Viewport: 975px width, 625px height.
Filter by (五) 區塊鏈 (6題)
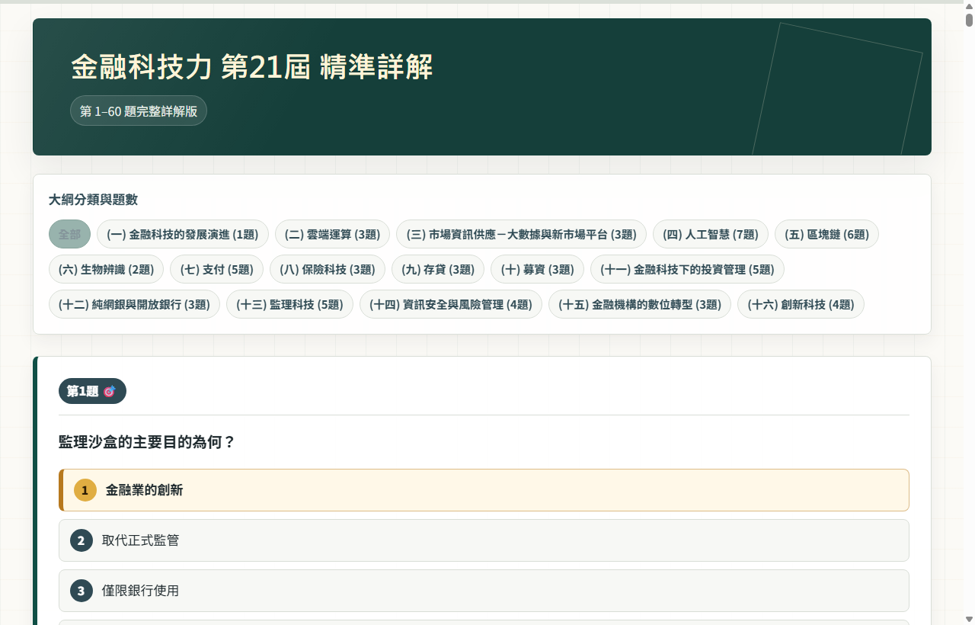826,234
